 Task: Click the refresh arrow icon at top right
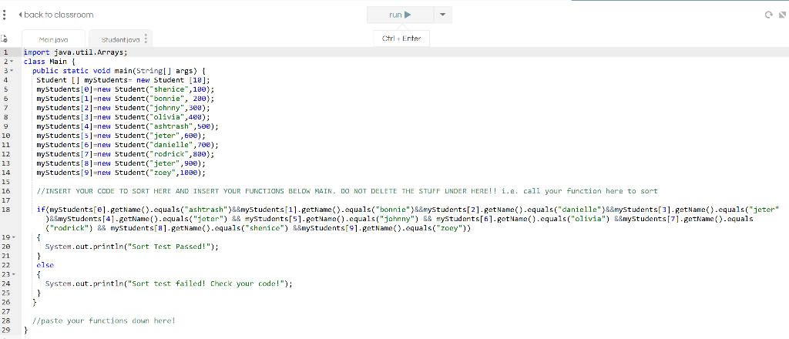point(768,15)
